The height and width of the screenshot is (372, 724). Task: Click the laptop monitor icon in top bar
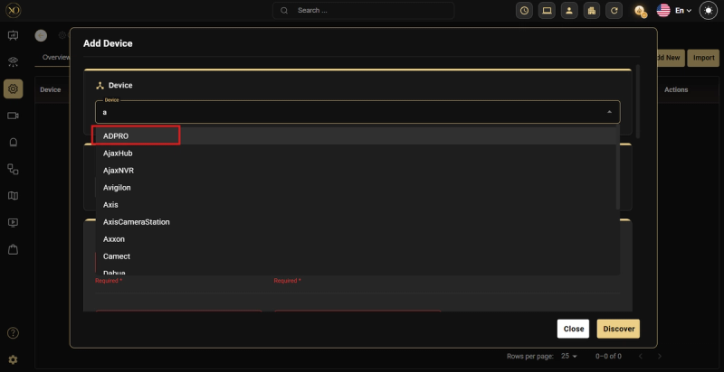point(547,11)
